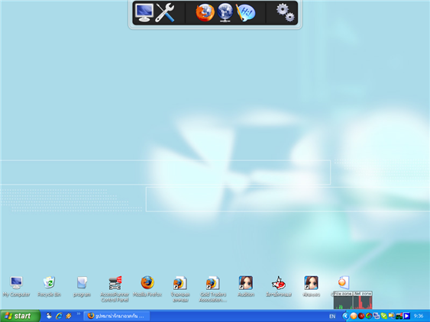This screenshot has height=322, width=430.
Task: Select the Recycle Bin desktop icon
Action: coord(49,287)
